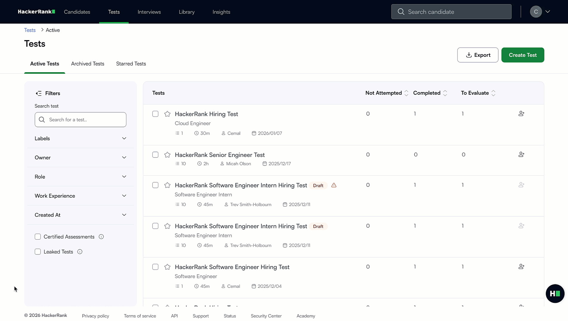Invite candidates to HackerRank Senior Engineer Test

(521, 154)
